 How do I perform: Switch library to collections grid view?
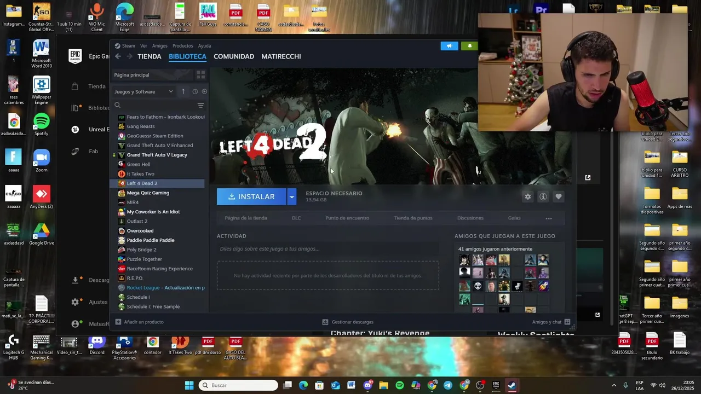200,74
